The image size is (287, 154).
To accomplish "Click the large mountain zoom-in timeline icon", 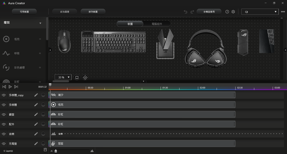I will [92, 151].
